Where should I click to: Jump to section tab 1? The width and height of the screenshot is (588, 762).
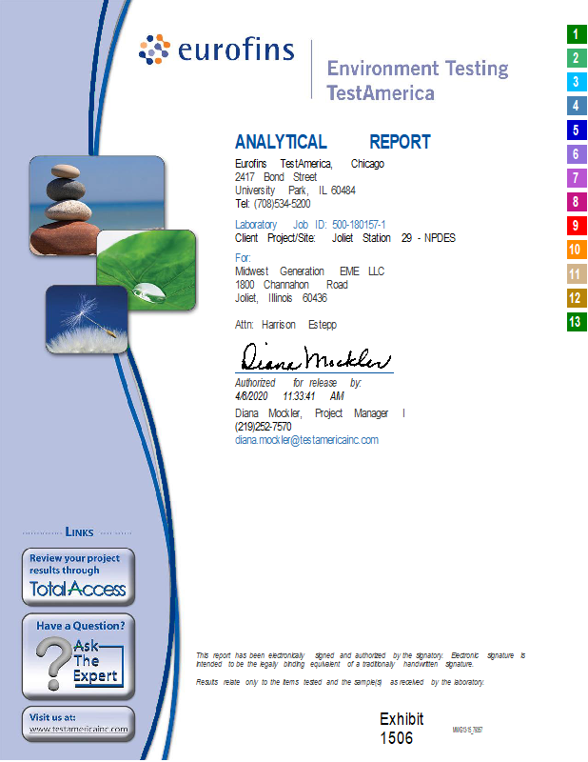pyautogui.click(x=576, y=34)
